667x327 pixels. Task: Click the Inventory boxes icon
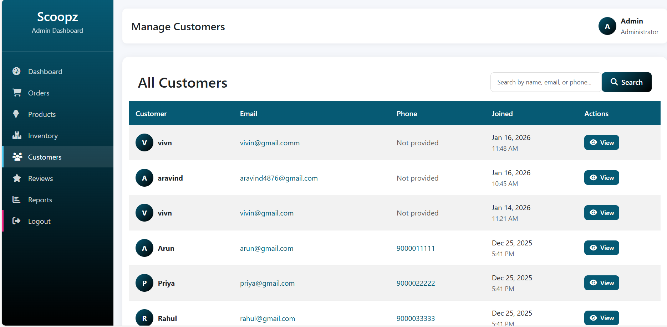(x=17, y=135)
